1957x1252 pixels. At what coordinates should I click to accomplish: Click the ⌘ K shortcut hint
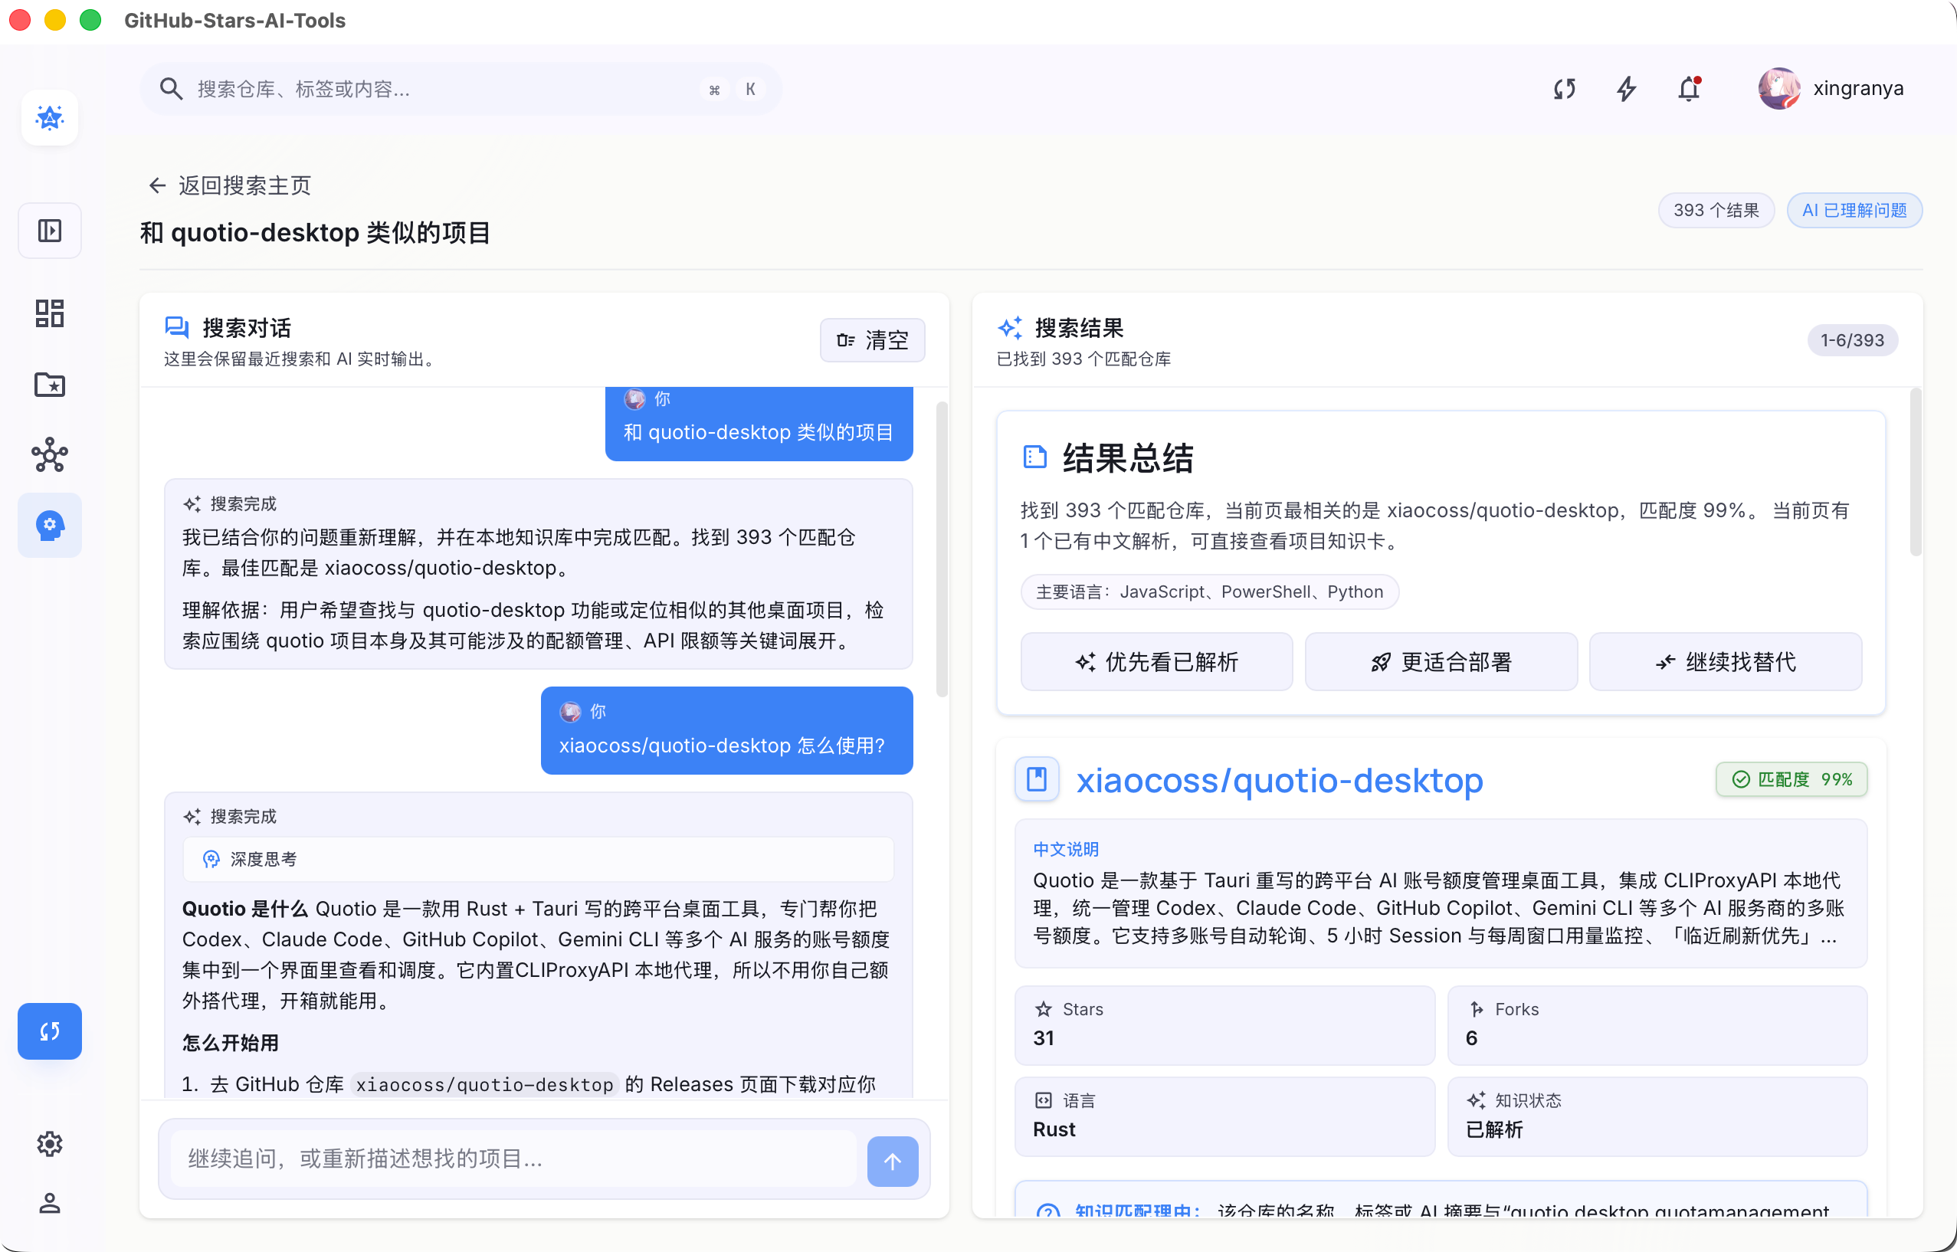tap(732, 90)
